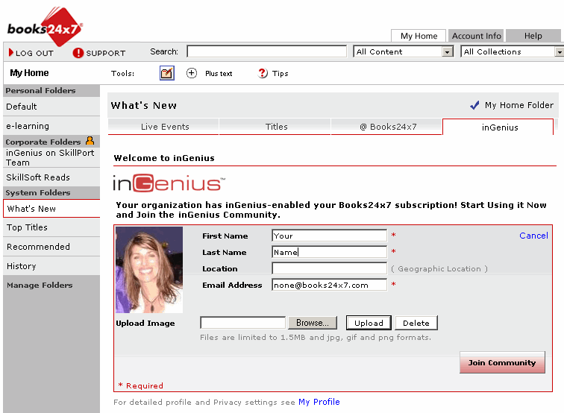Click the Plus text circle icon

(191, 73)
